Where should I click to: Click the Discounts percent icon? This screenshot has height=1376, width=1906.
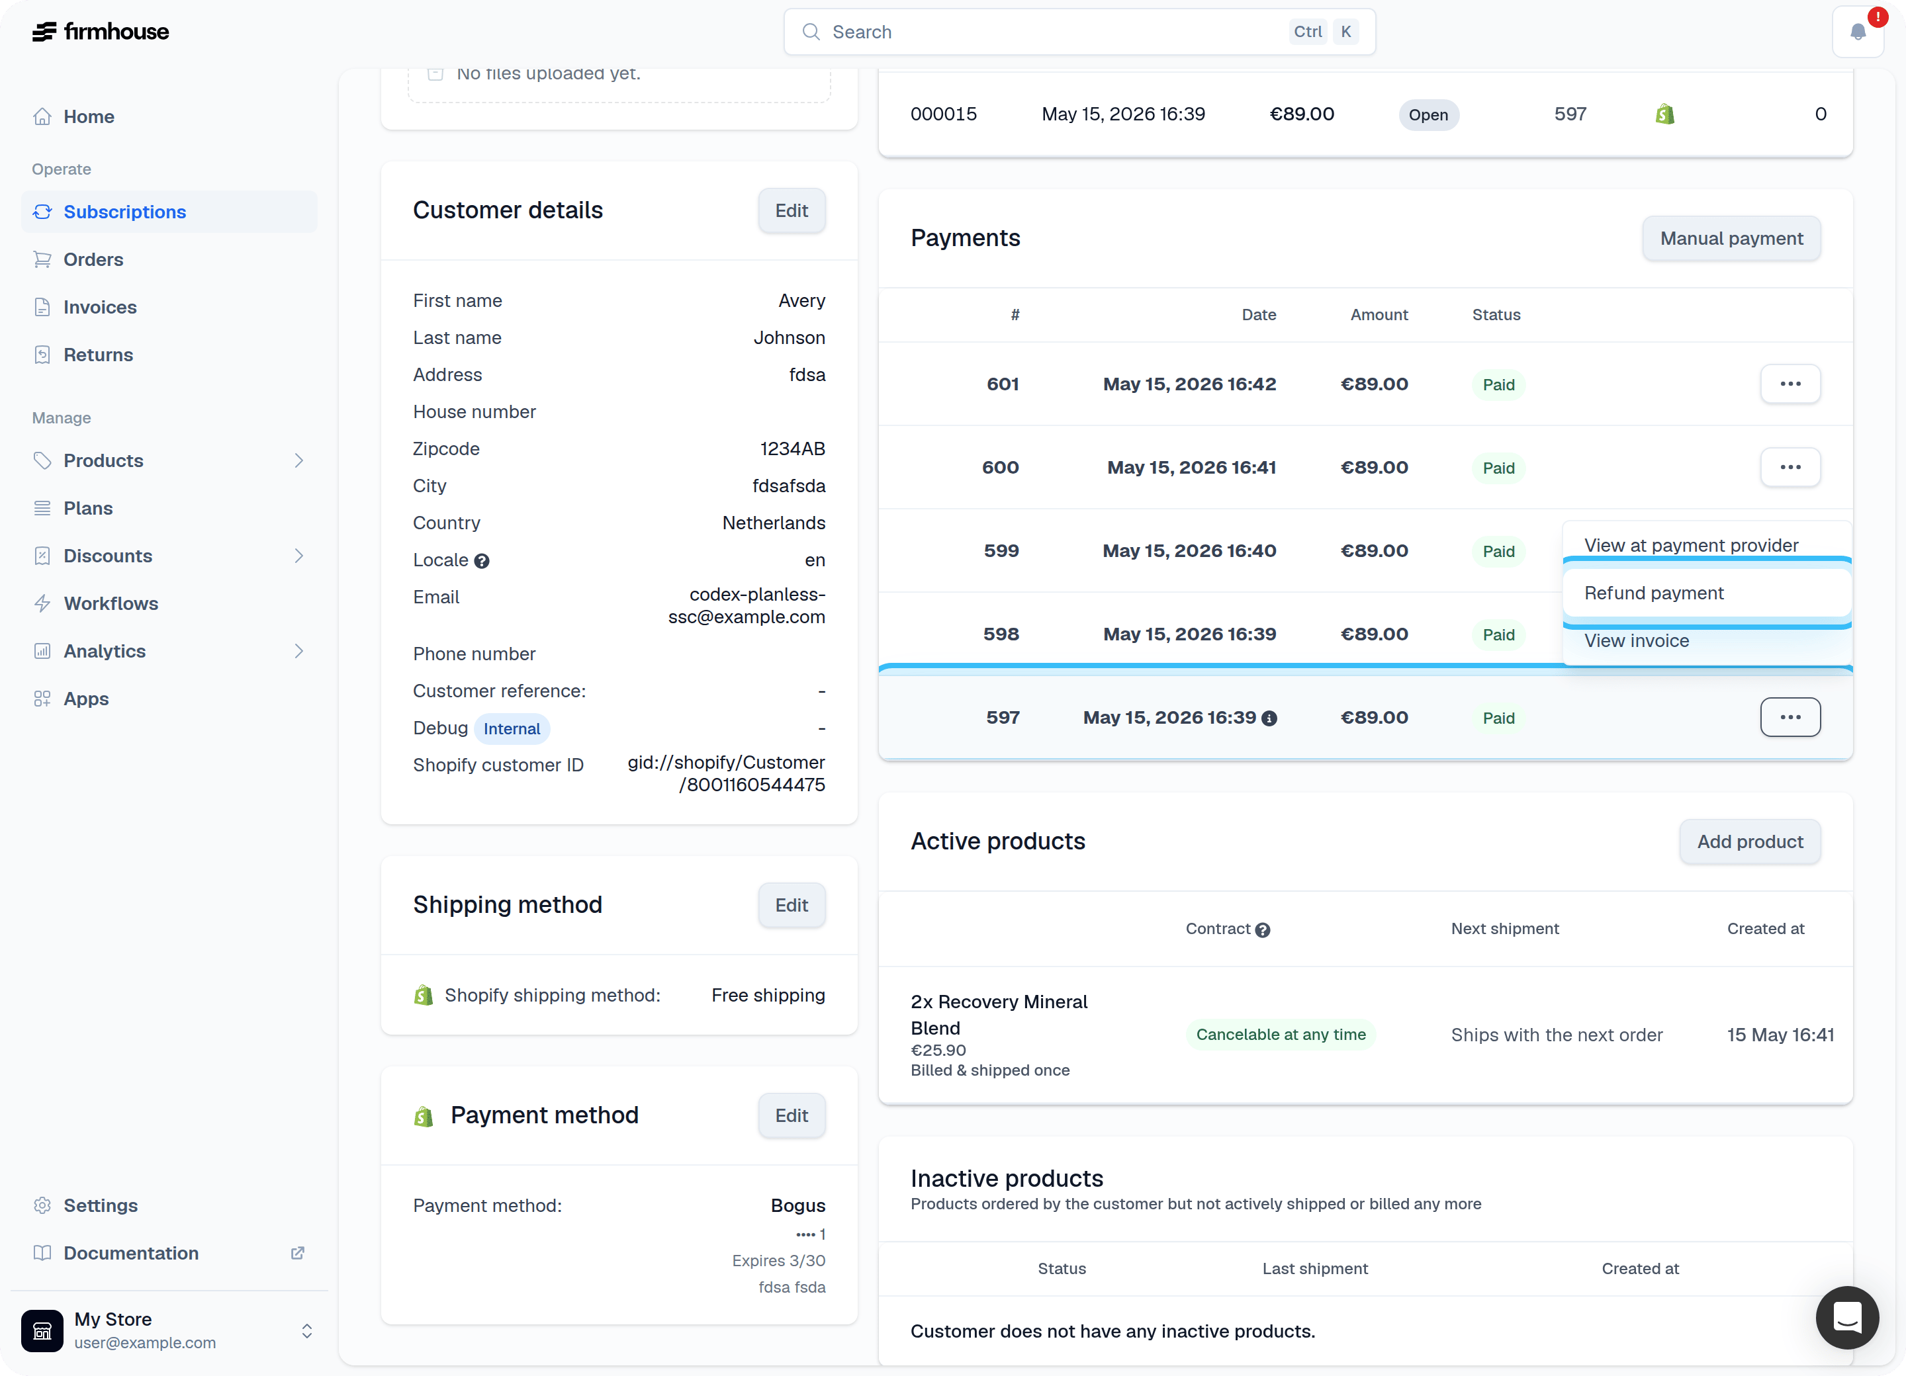click(42, 556)
